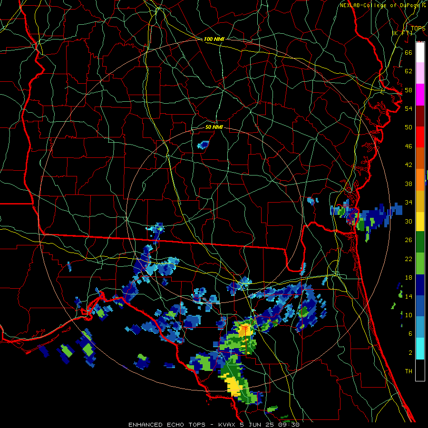The image size is (428, 428).
Task: Click the "50 NMI" range ring label
Action: 214,127
